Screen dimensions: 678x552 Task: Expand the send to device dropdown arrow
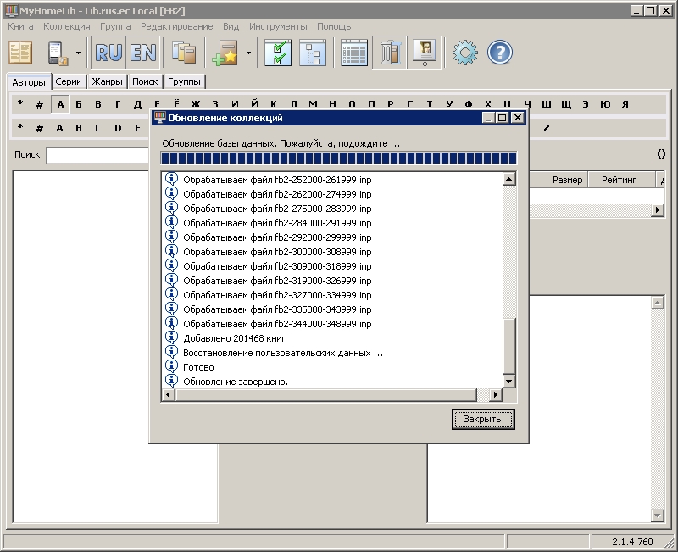[78, 53]
